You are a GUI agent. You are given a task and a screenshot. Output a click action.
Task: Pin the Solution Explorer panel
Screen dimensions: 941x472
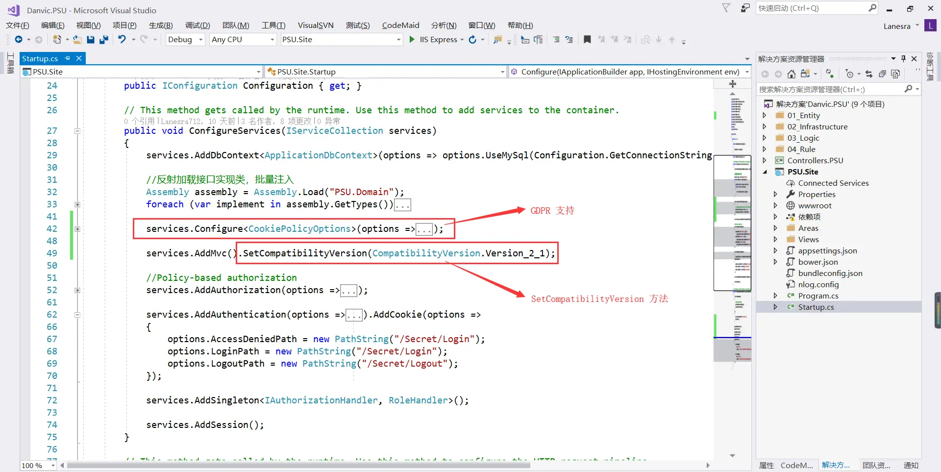(904, 58)
